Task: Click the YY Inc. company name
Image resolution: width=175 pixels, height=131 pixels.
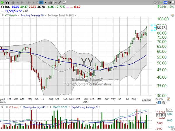Action: 5,7
